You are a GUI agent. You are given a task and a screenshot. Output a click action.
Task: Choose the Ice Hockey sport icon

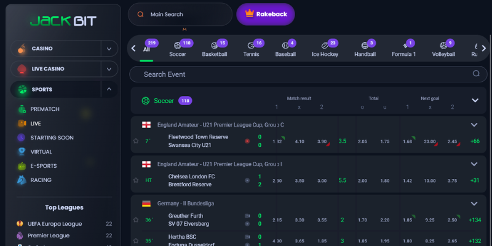point(324,46)
